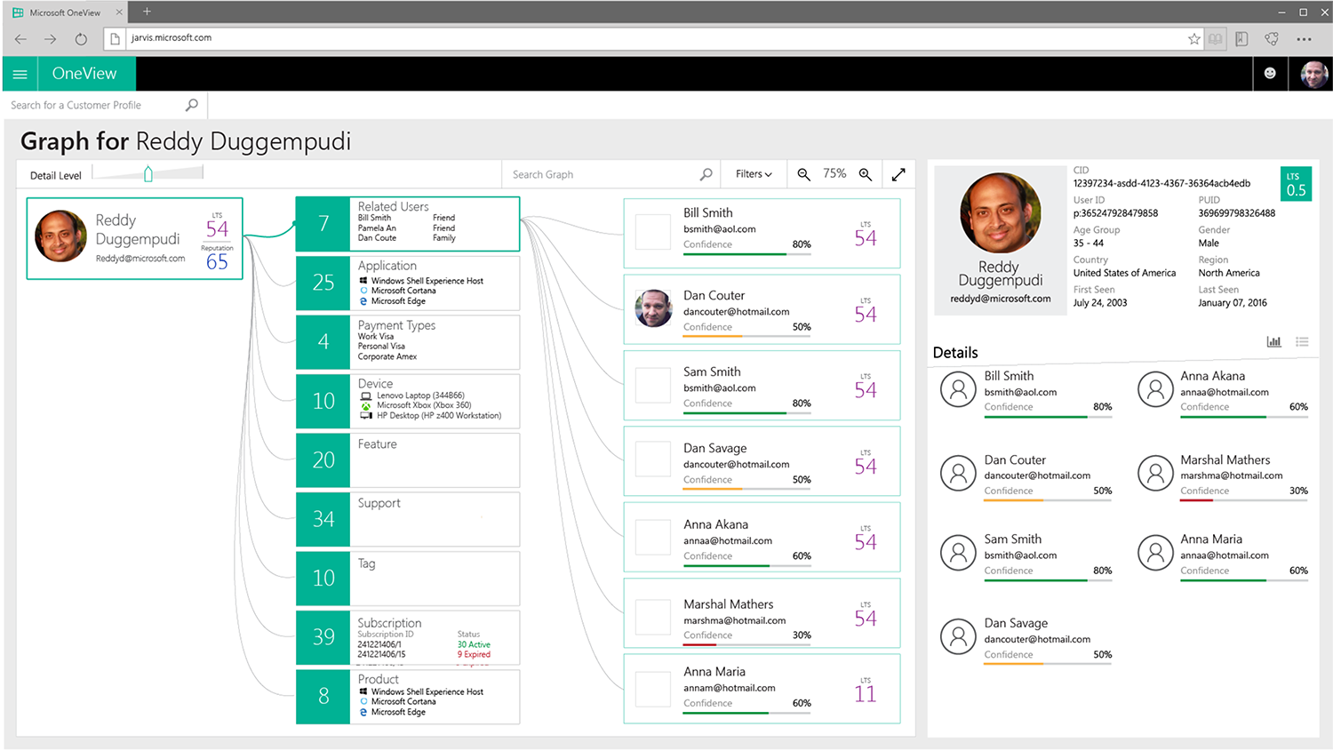Select the Feature node with 20
Image resolution: width=1333 pixels, height=751 pixels.
(408, 460)
